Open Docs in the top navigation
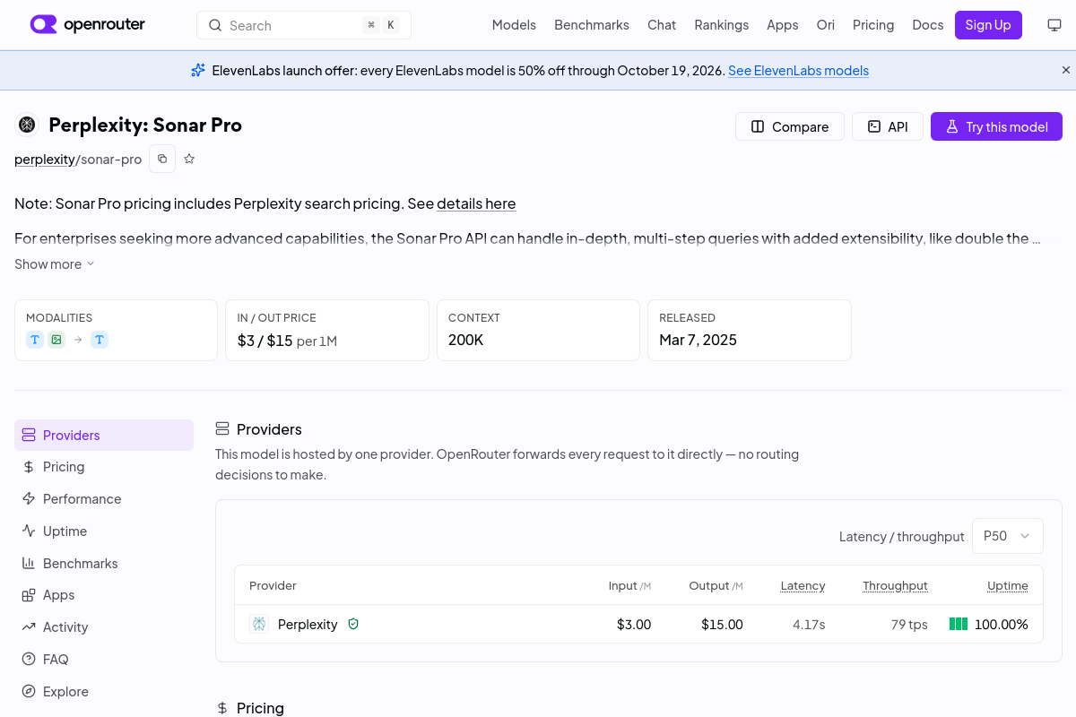This screenshot has width=1076, height=717. point(928,25)
